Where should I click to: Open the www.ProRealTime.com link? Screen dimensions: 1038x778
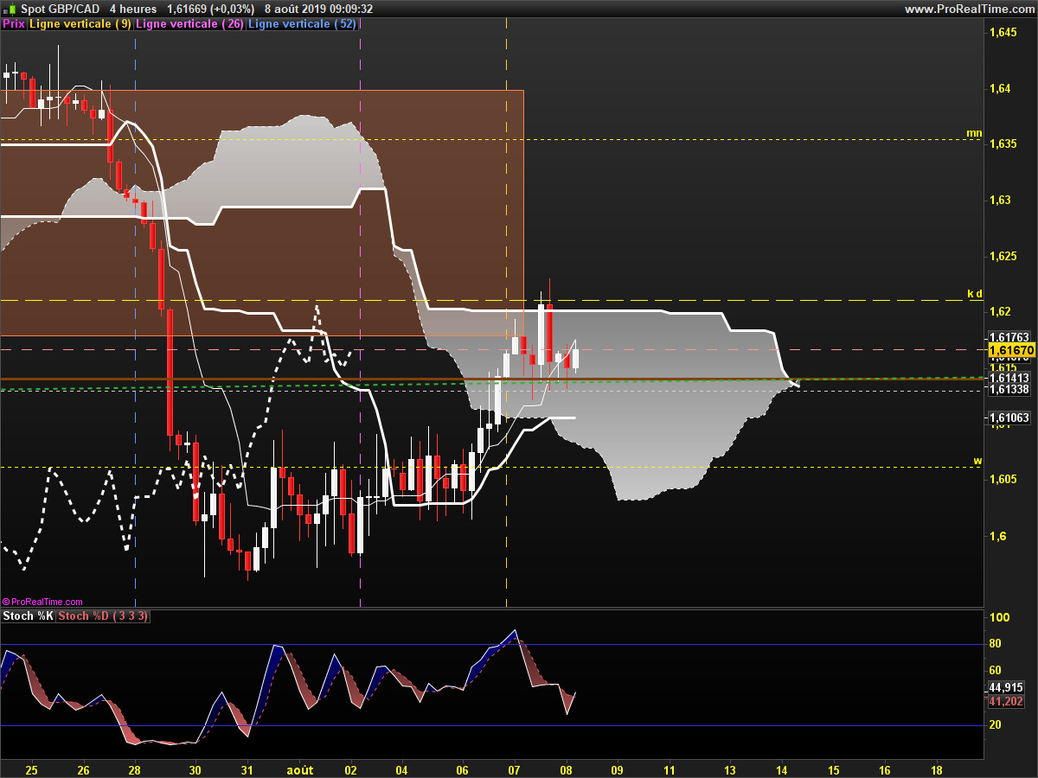point(969,9)
